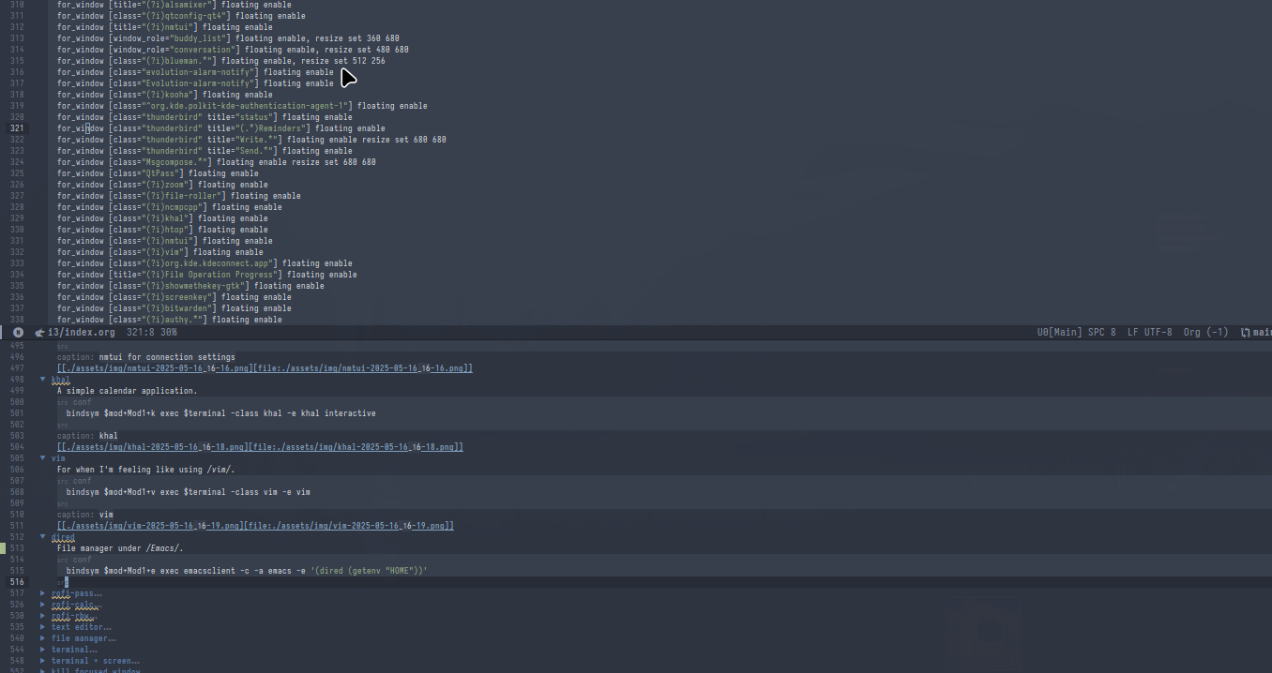Expand the folded text editor heading
The image size is (1272, 673).
(x=43, y=627)
